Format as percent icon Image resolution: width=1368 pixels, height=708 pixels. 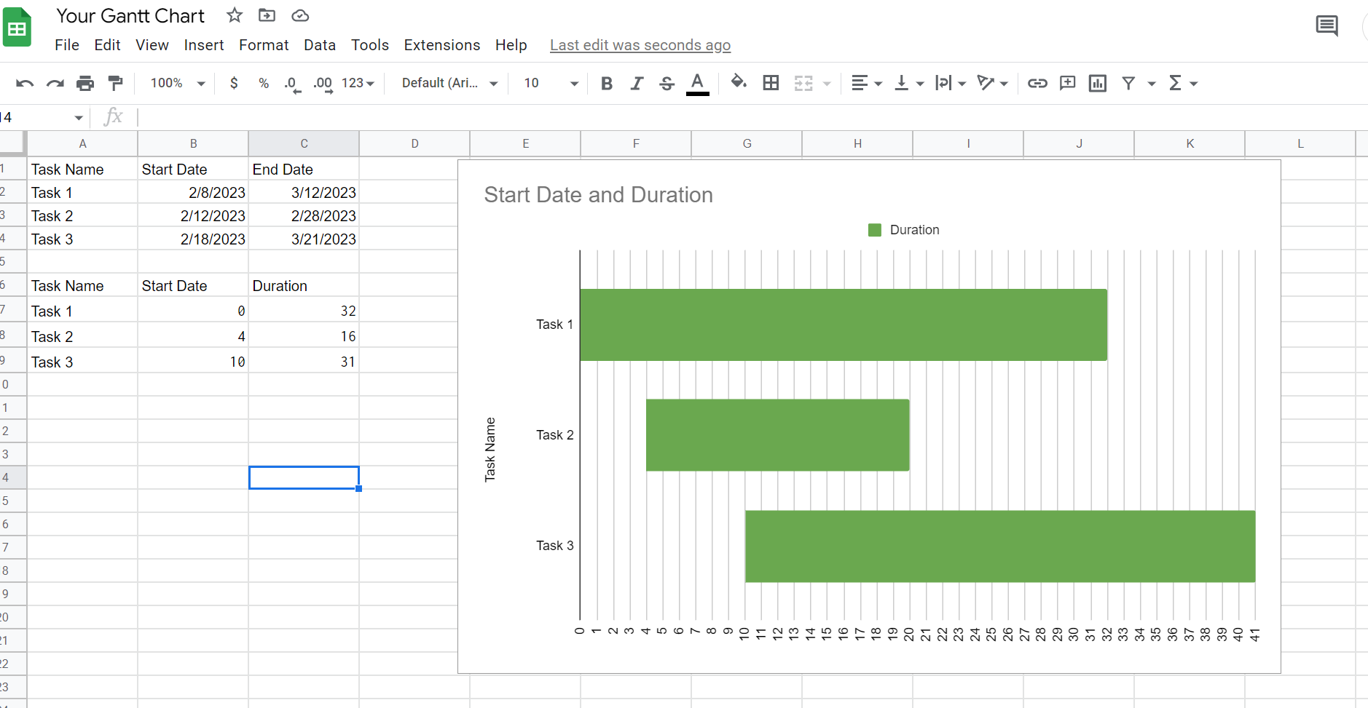click(x=264, y=83)
